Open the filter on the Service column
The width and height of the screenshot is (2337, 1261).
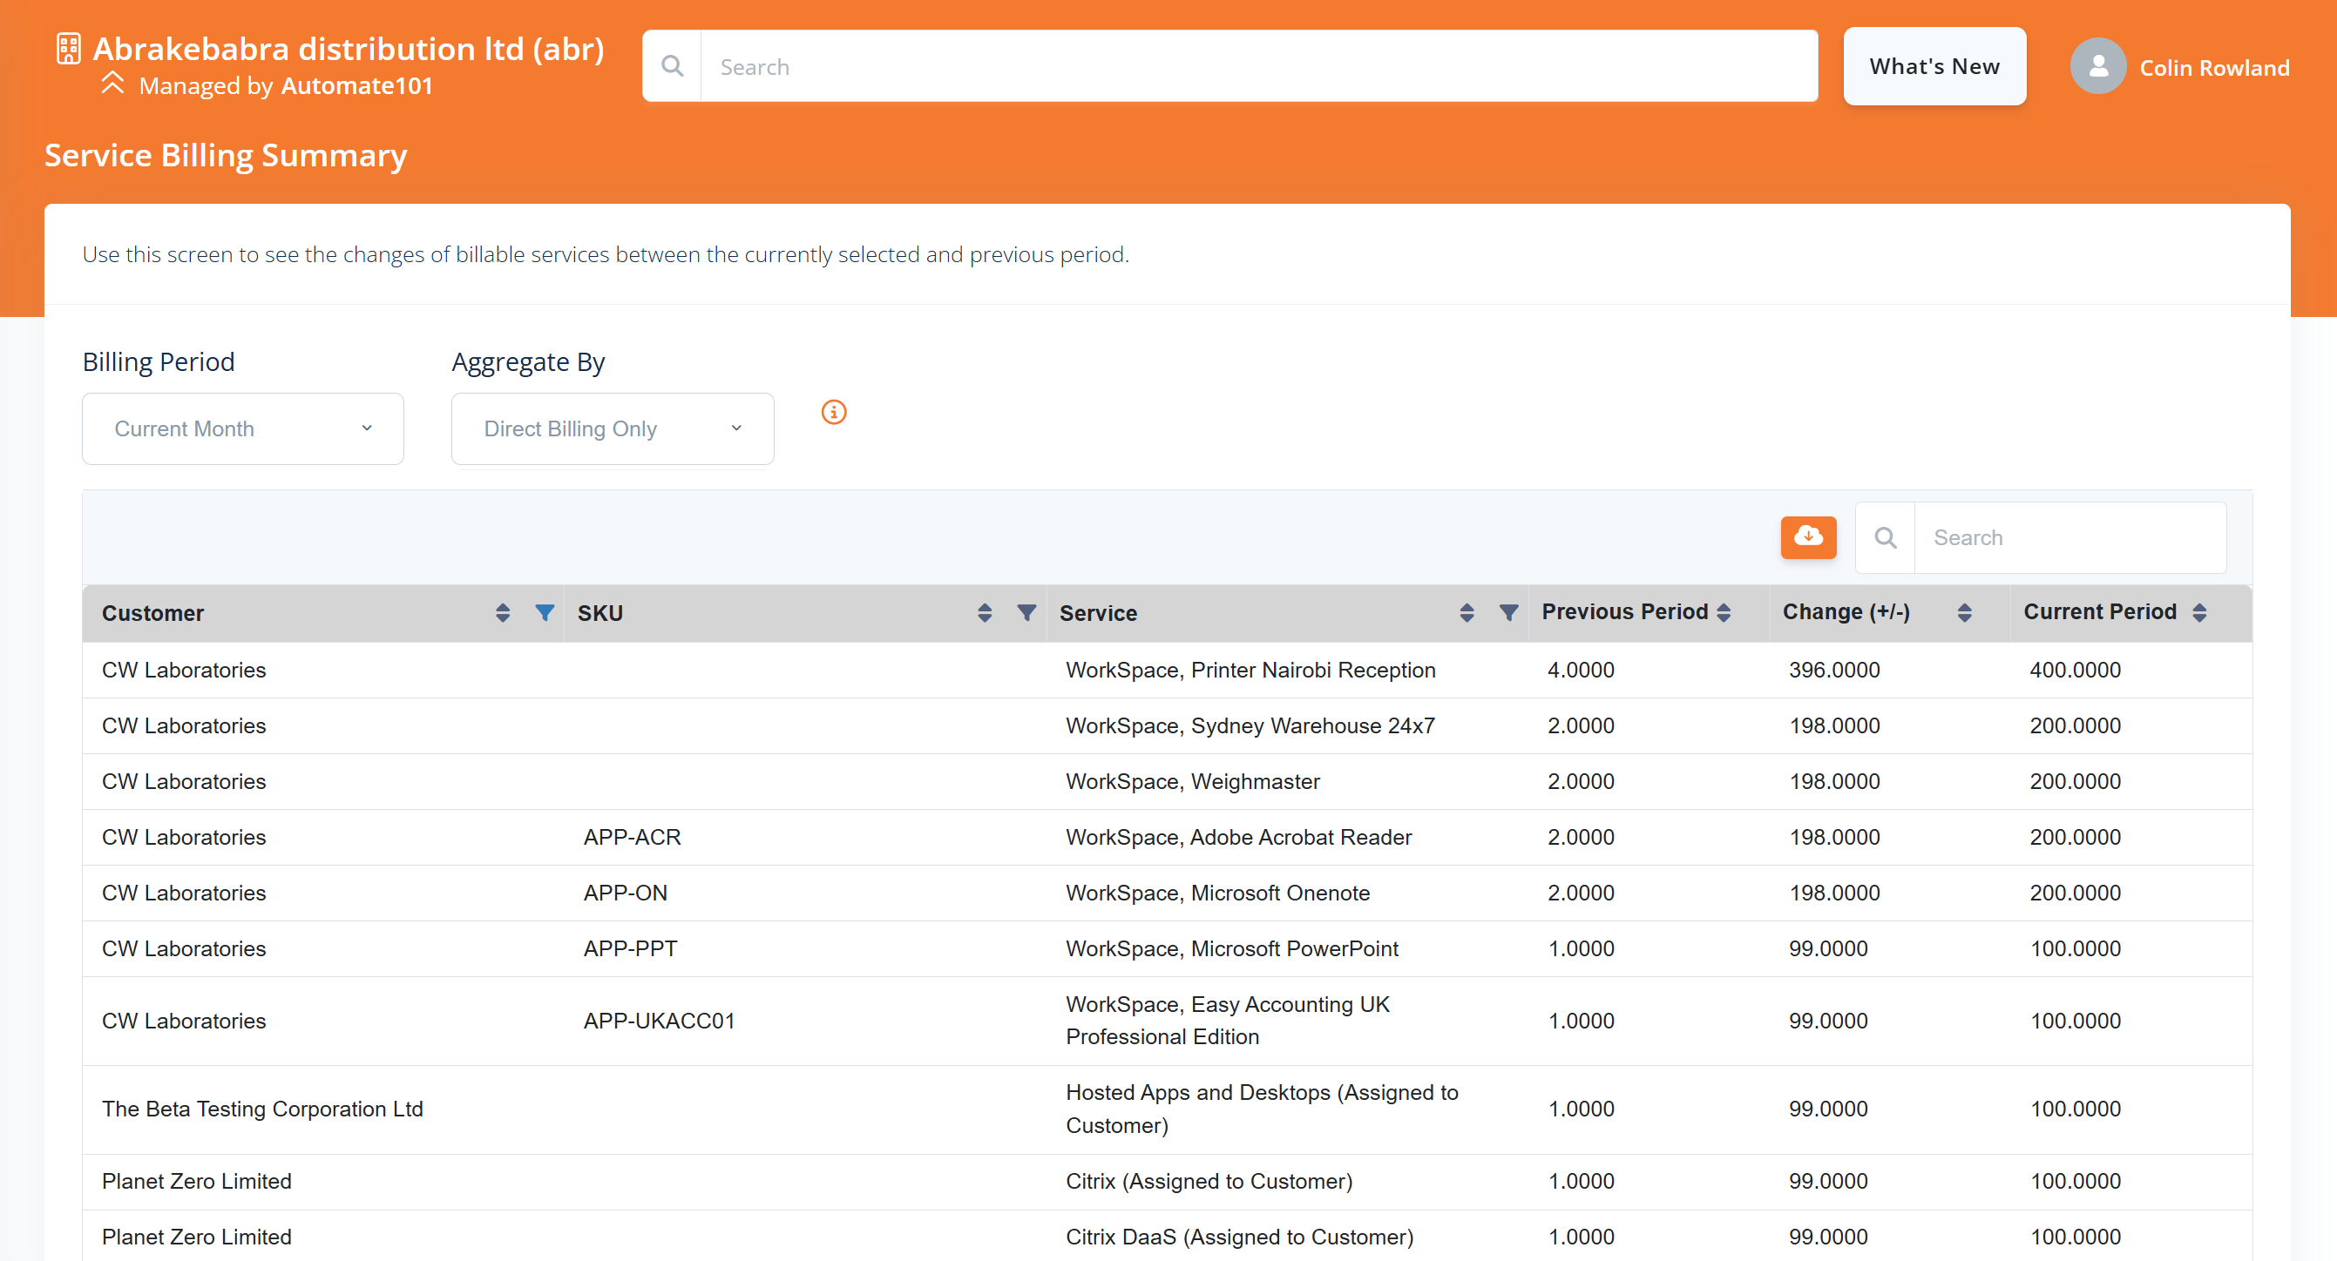1507,612
